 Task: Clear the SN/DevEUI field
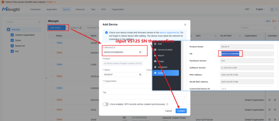pos(140,52)
